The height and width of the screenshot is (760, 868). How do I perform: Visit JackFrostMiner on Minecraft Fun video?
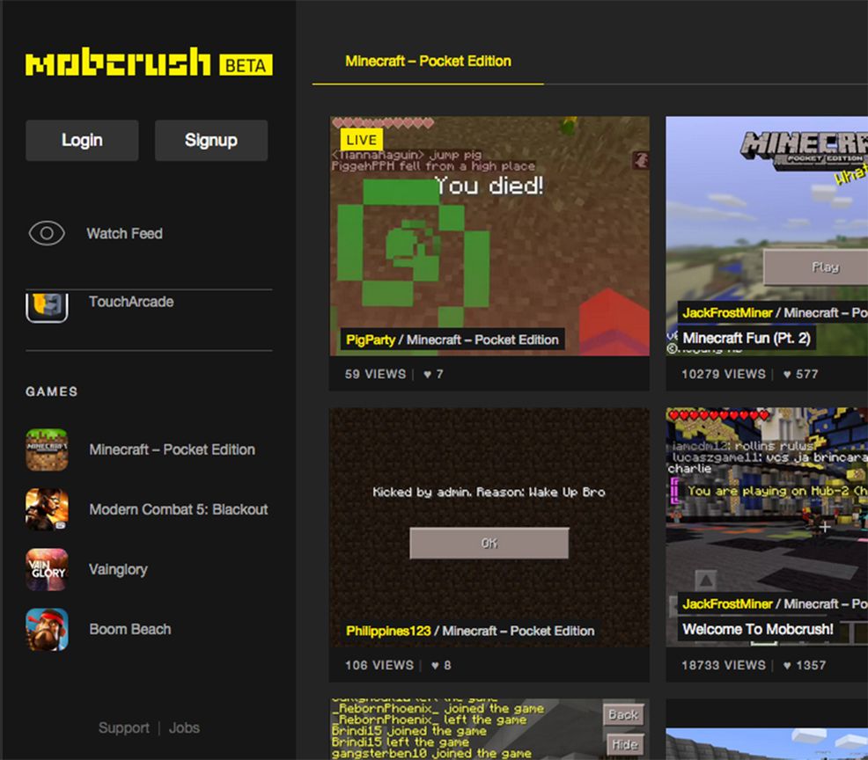point(727,313)
